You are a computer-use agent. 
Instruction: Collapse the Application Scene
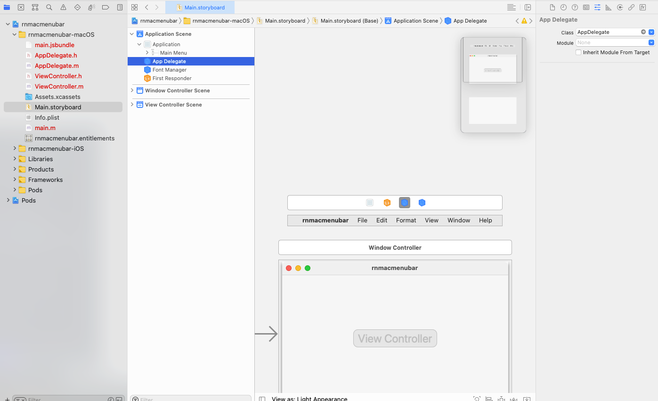[x=132, y=34]
